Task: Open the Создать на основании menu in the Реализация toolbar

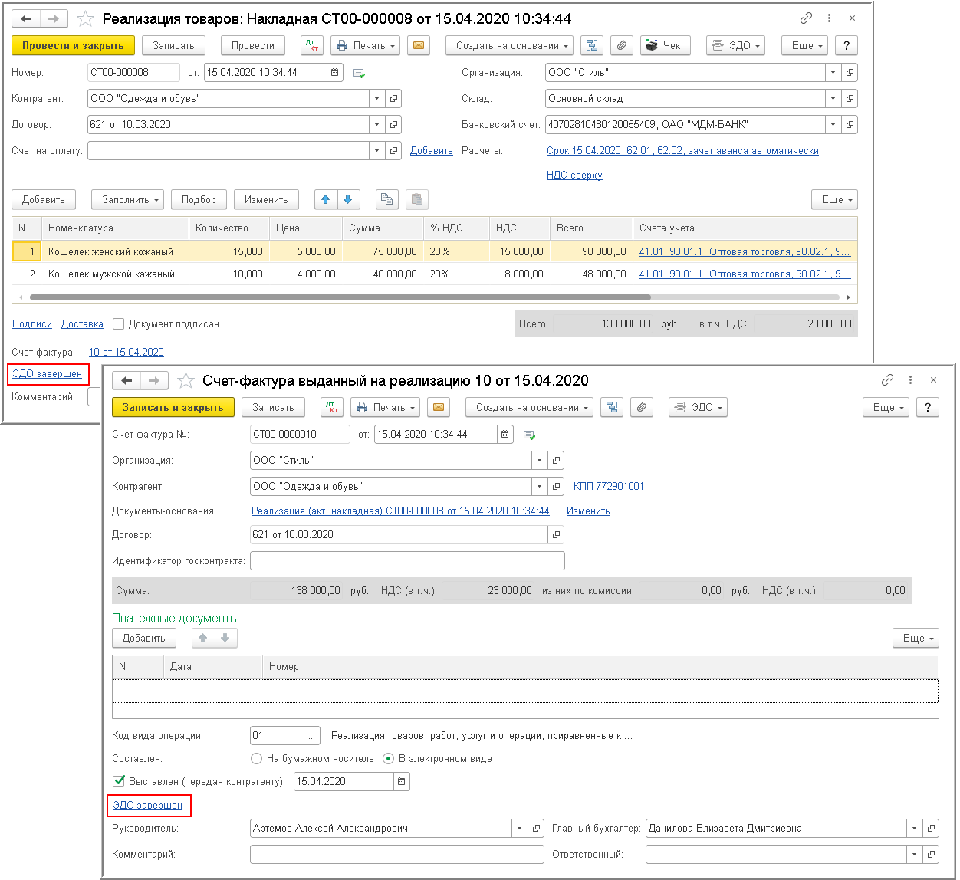Action: 509,46
